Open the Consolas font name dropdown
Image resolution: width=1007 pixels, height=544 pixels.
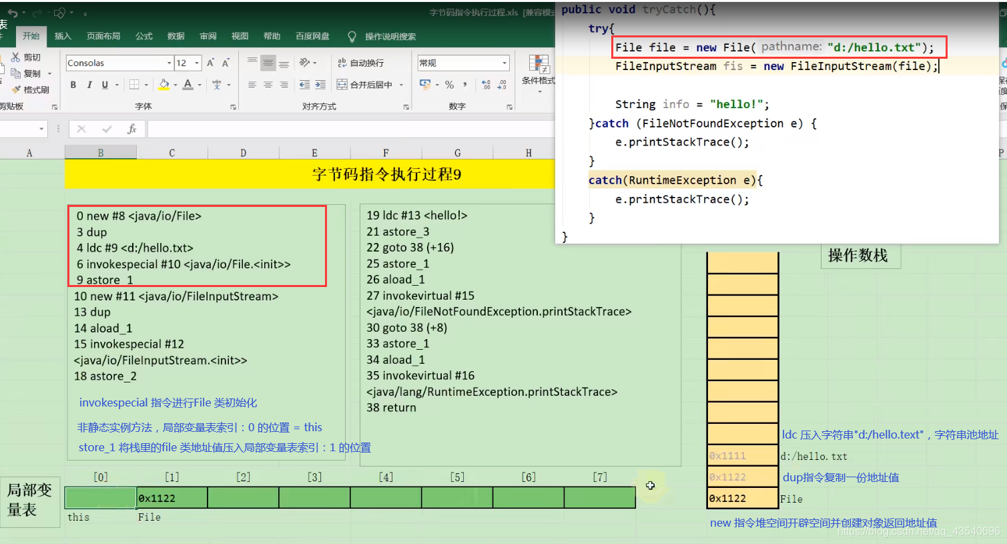[x=169, y=63]
